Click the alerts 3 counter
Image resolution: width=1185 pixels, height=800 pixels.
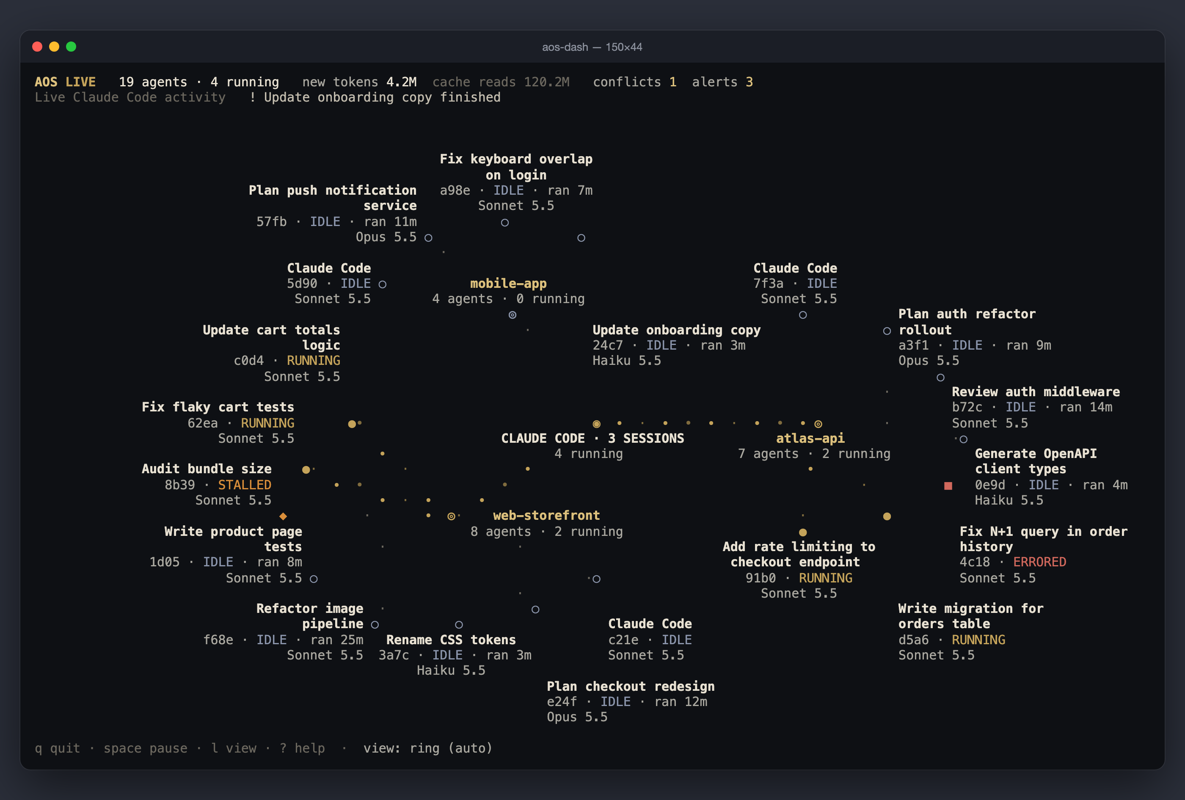722,82
